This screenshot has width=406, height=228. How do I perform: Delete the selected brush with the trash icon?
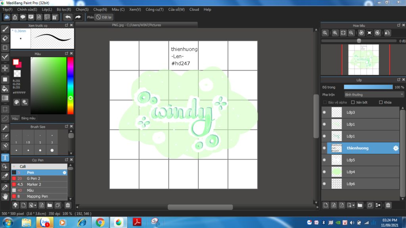67,205
